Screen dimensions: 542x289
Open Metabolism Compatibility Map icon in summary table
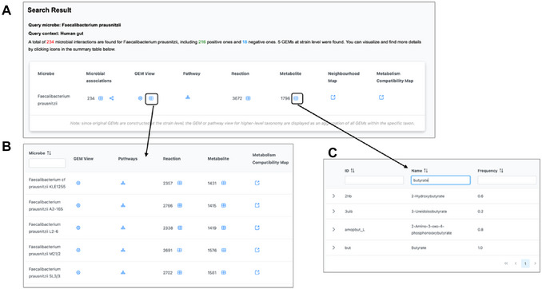pyautogui.click(x=381, y=97)
